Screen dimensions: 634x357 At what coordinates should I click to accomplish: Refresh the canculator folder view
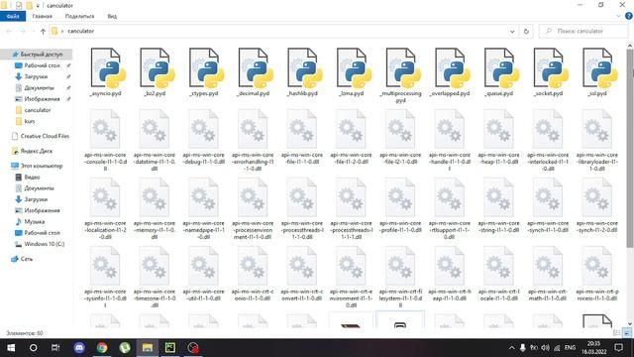point(526,31)
